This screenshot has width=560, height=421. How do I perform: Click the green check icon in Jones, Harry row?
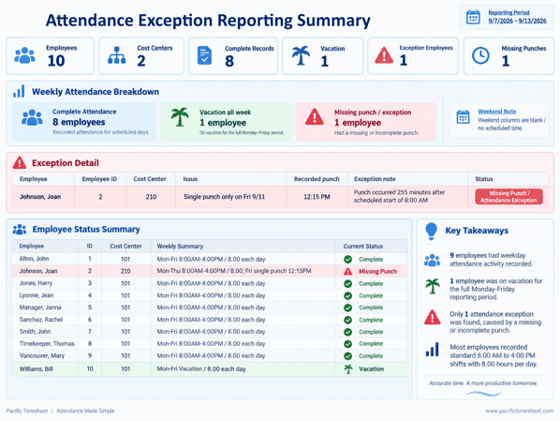click(347, 284)
